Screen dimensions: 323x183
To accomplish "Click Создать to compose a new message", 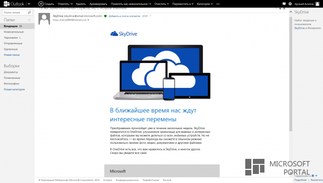I will 46,4.
